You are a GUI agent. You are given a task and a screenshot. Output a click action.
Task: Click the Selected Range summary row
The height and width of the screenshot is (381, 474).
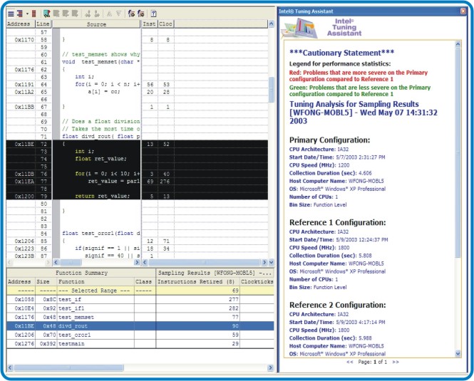[140, 291]
